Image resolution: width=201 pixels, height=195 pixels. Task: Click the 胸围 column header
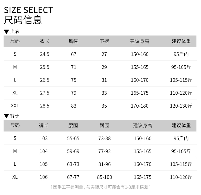click(74, 41)
